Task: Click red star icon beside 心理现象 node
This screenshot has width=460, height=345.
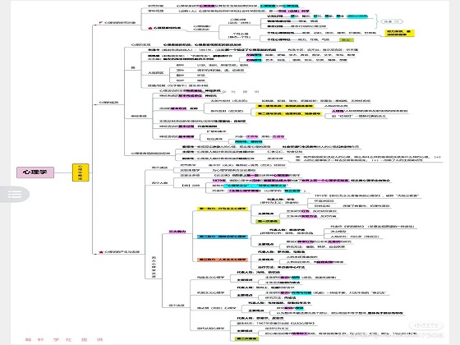Action: click(150, 28)
